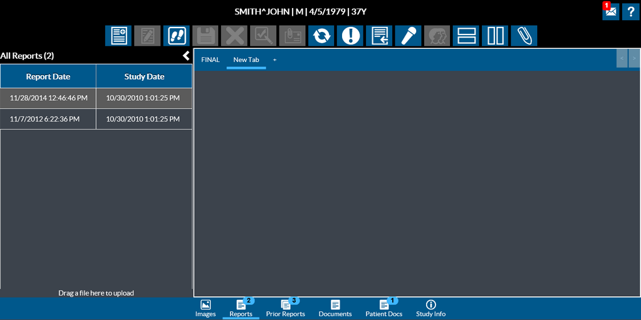The height and width of the screenshot is (320, 641).
Task: Start dictation with the microphone icon
Action: [408, 36]
